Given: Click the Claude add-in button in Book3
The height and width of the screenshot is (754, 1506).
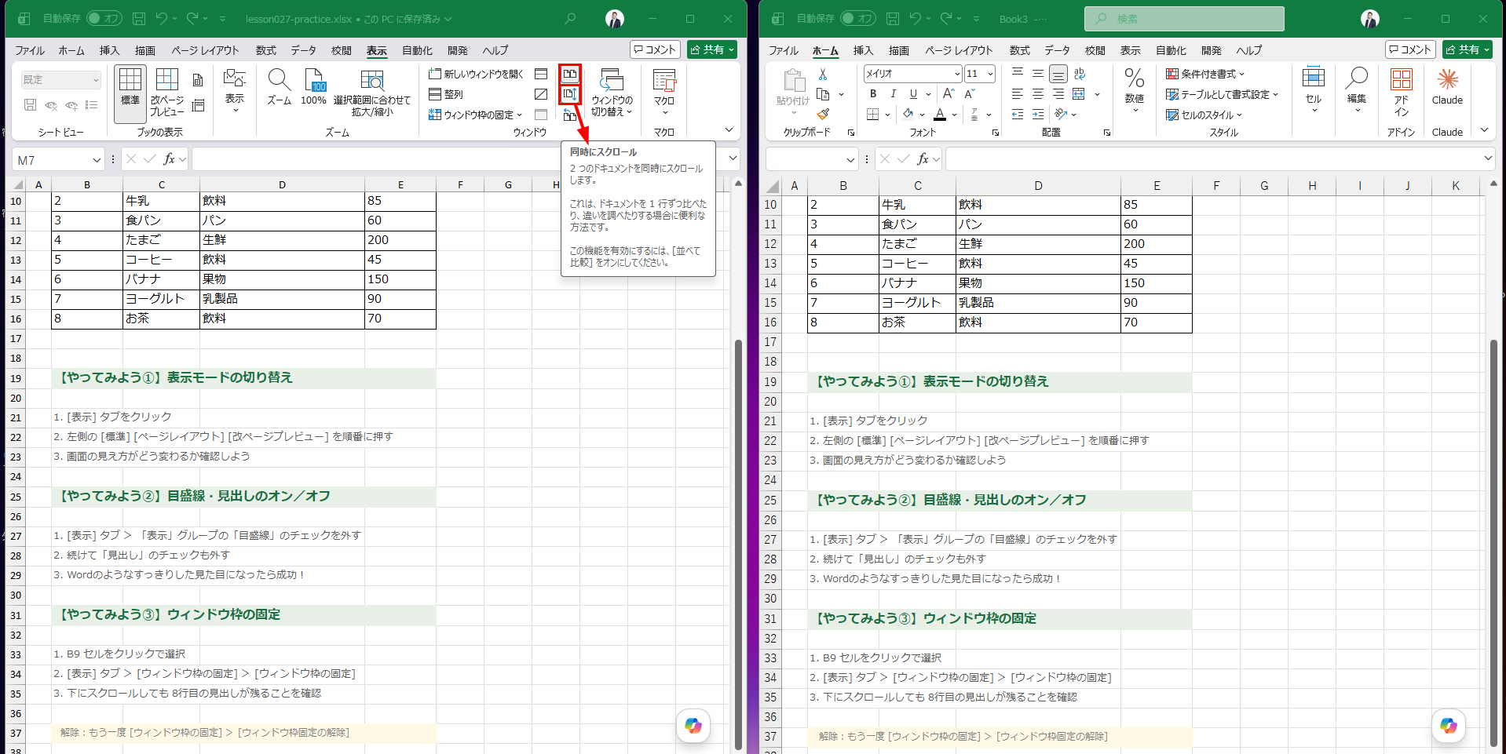Looking at the screenshot, I should point(1447,87).
